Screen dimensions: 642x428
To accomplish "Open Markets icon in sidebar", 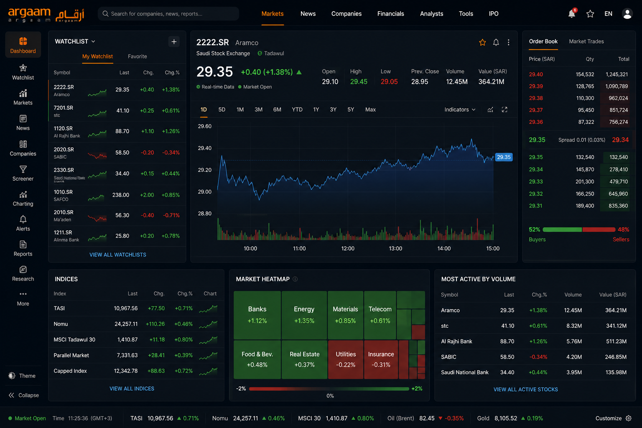I will (23, 93).
